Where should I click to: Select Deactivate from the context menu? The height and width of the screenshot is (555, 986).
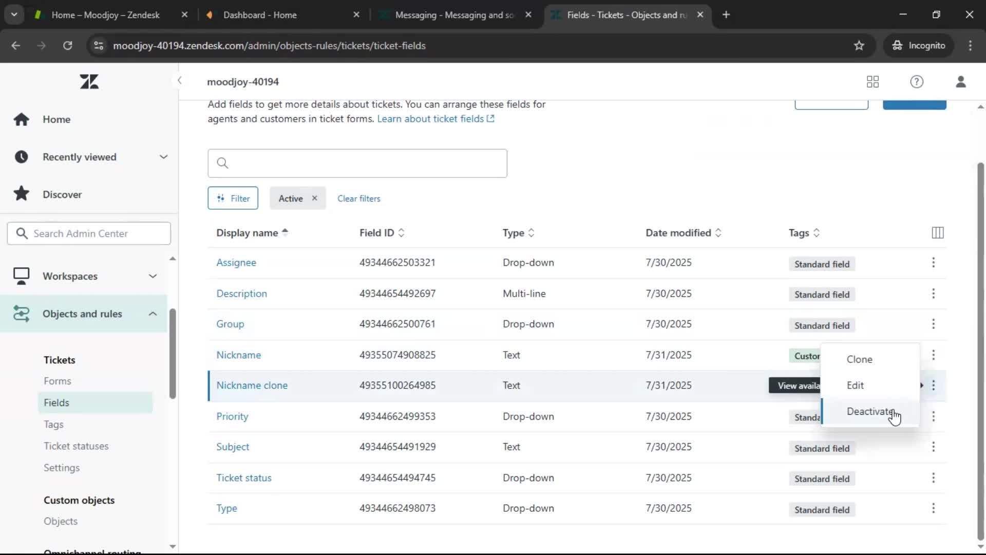870,412
